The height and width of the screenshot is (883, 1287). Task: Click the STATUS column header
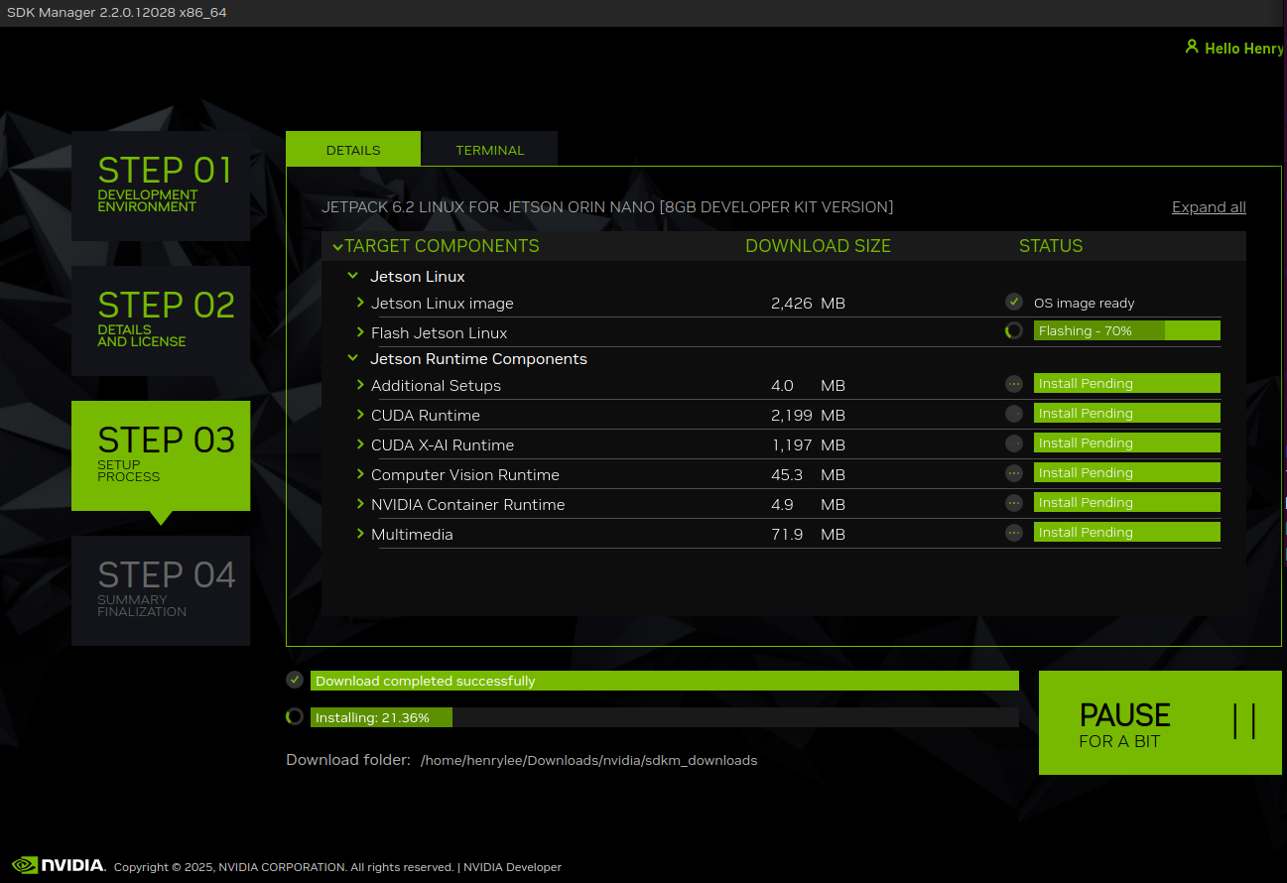[1051, 246]
